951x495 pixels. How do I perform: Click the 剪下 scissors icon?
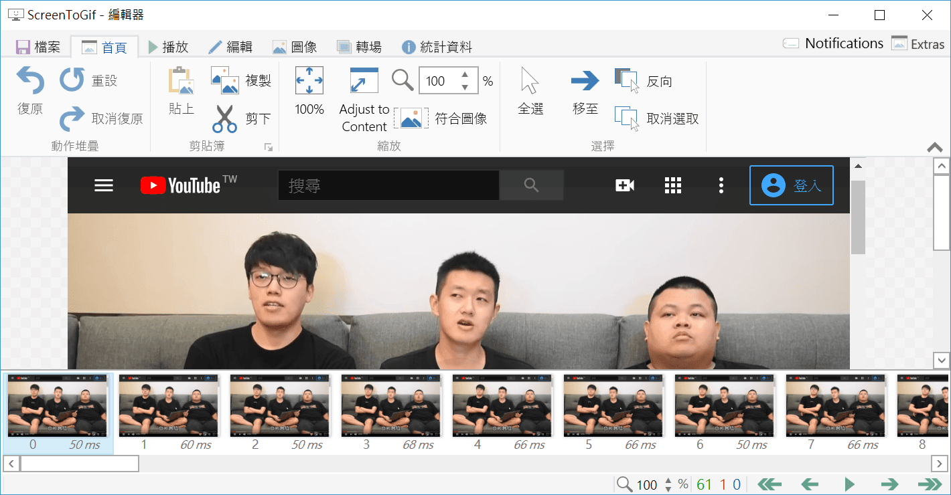(225, 118)
